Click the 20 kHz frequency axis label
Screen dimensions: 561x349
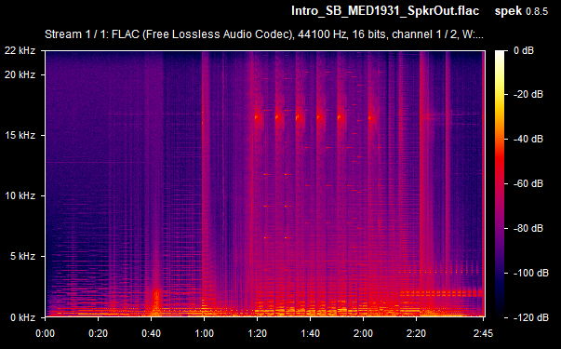[20, 74]
